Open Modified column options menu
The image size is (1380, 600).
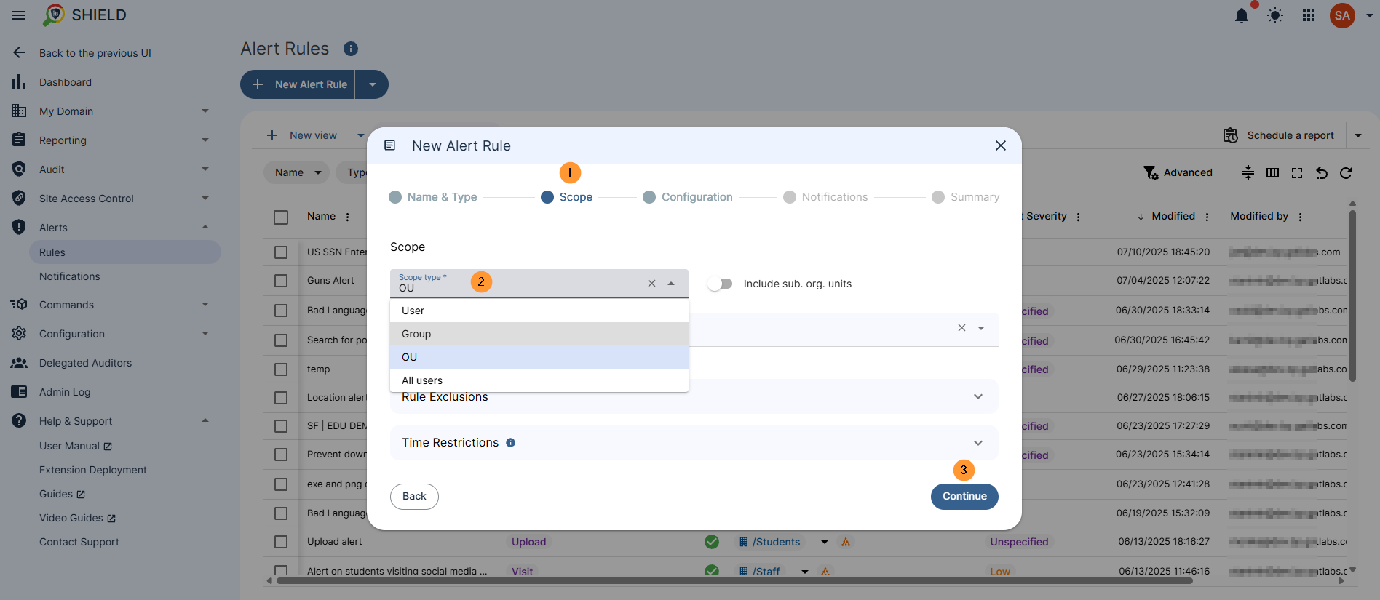[x=1207, y=217]
